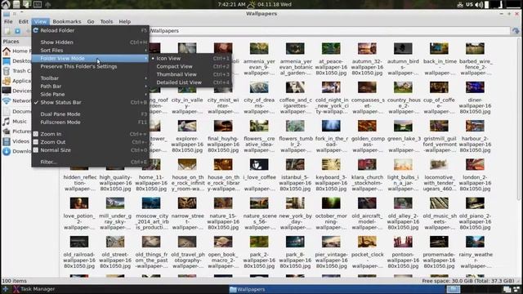Screen dimensions: 523x294
Task: Expand Folder View Mode submenu
Action: pos(90,58)
